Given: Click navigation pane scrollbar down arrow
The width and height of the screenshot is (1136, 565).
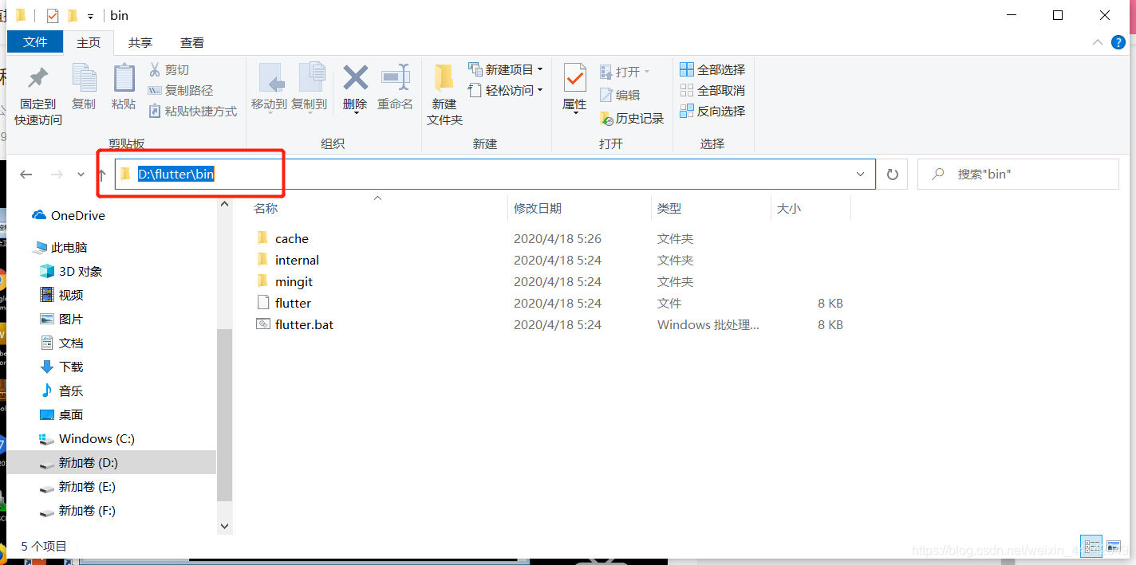Looking at the screenshot, I should coord(224,526).
